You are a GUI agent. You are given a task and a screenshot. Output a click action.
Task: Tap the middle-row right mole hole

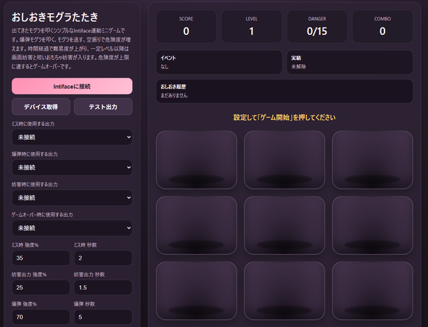coord(372,225)
